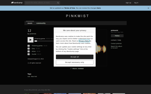Image resolution: width=151 pixels, height=94 pixels.
Task: Click the search magnifier icon
Action: [58, 3]
